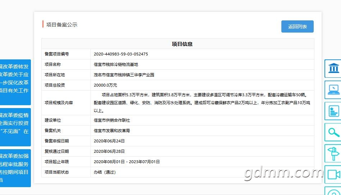Click the 建设单位 label cell
This screenshot has width=341, height=195.
(x=66, y=120)
